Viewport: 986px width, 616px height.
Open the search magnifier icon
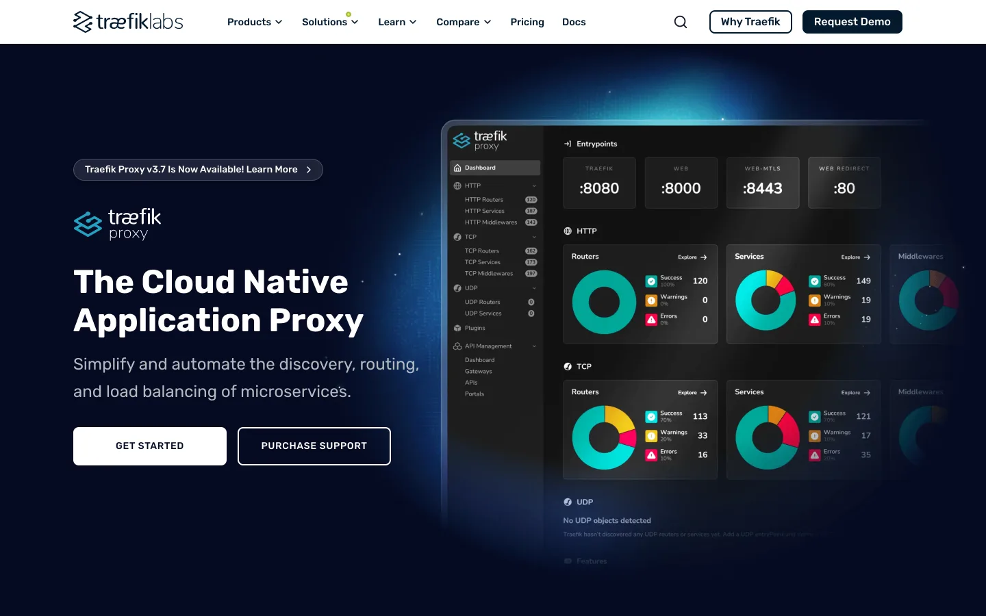point(681,22)
